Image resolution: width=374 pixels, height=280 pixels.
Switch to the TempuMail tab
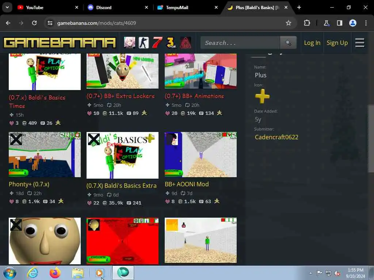click(187, 7)
